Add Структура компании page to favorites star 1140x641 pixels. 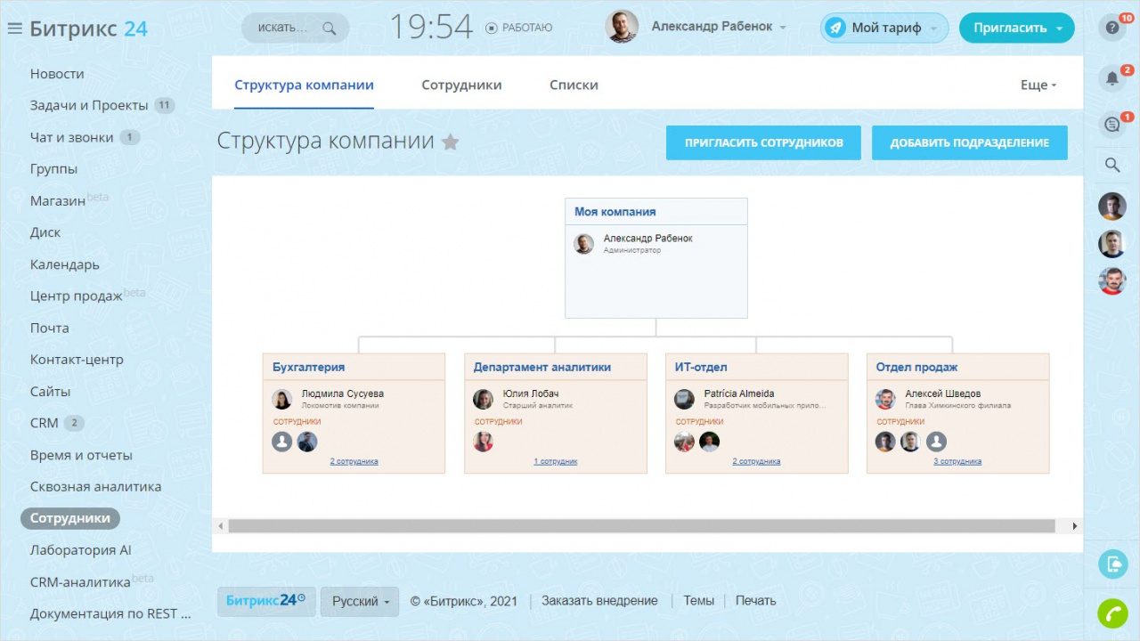451,142
